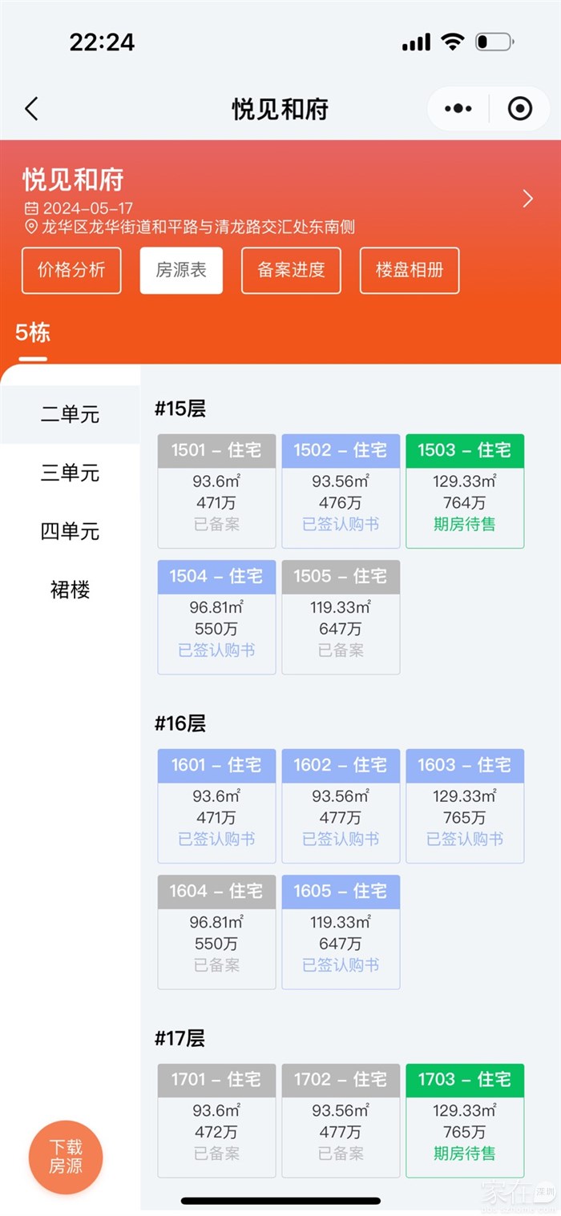
Task: Select the 房源表 tab
Action: tap(181, 270)
